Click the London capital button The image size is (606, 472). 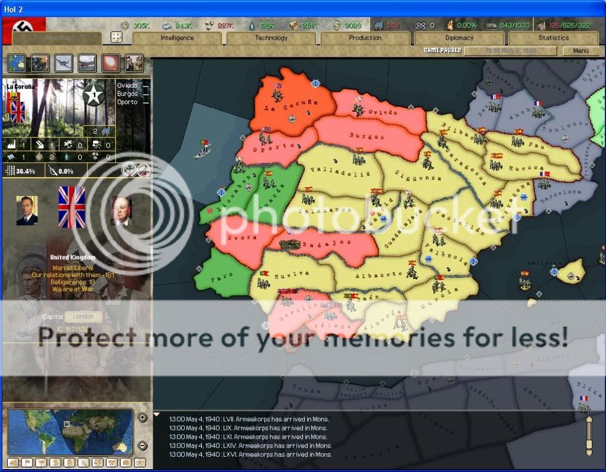(x=83, y=316)
